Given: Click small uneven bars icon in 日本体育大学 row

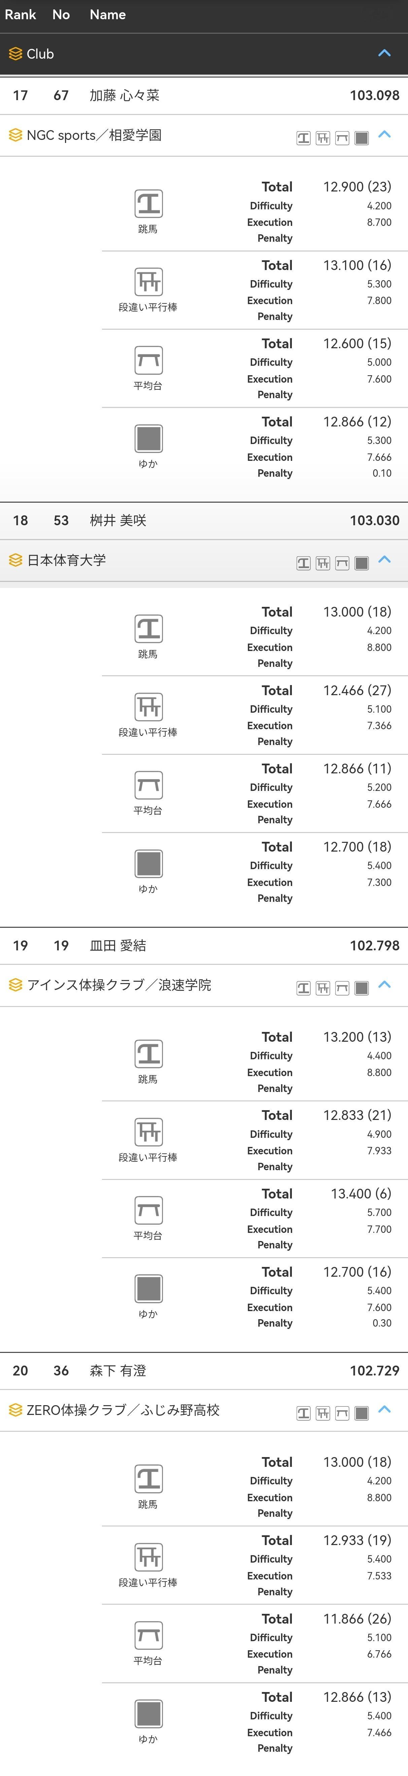Looking at the screenshot, I should [323, 563].
